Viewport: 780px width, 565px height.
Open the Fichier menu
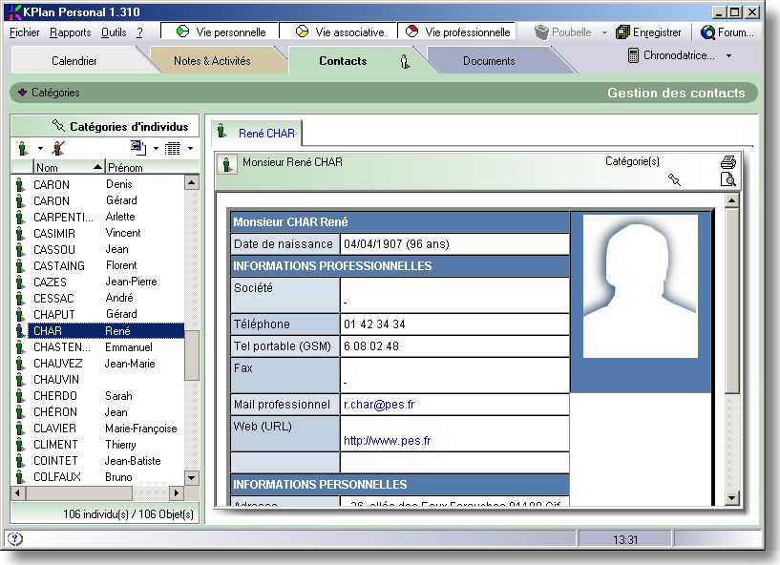[x=25, y=32]
